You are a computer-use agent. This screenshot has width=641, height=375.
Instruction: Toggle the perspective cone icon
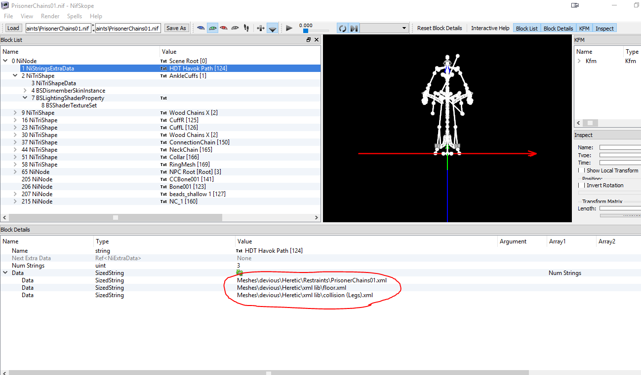point(273,28)
